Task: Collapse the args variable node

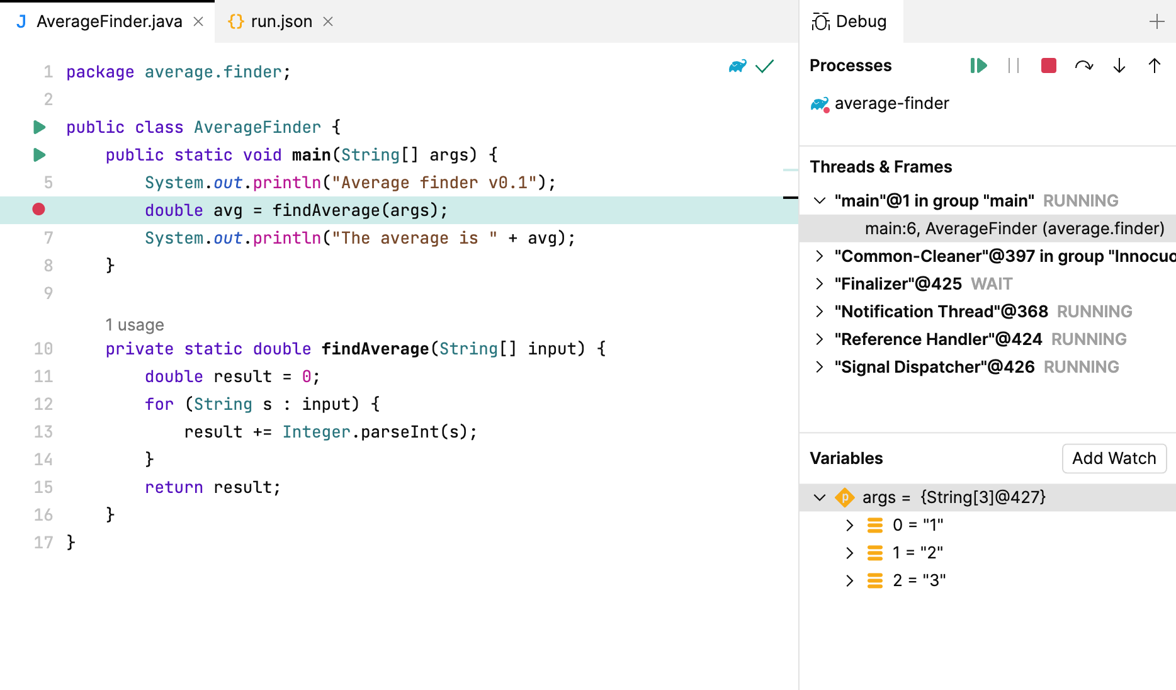Action: pos(820,497)
